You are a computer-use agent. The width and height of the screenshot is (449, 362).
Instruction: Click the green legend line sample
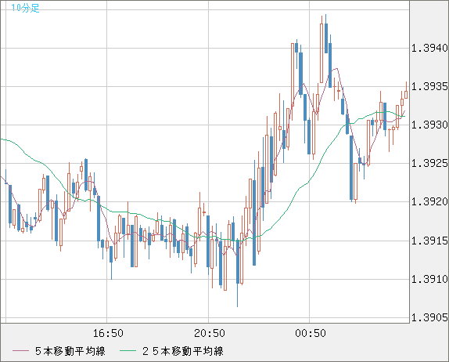click(x=128, y=351)
